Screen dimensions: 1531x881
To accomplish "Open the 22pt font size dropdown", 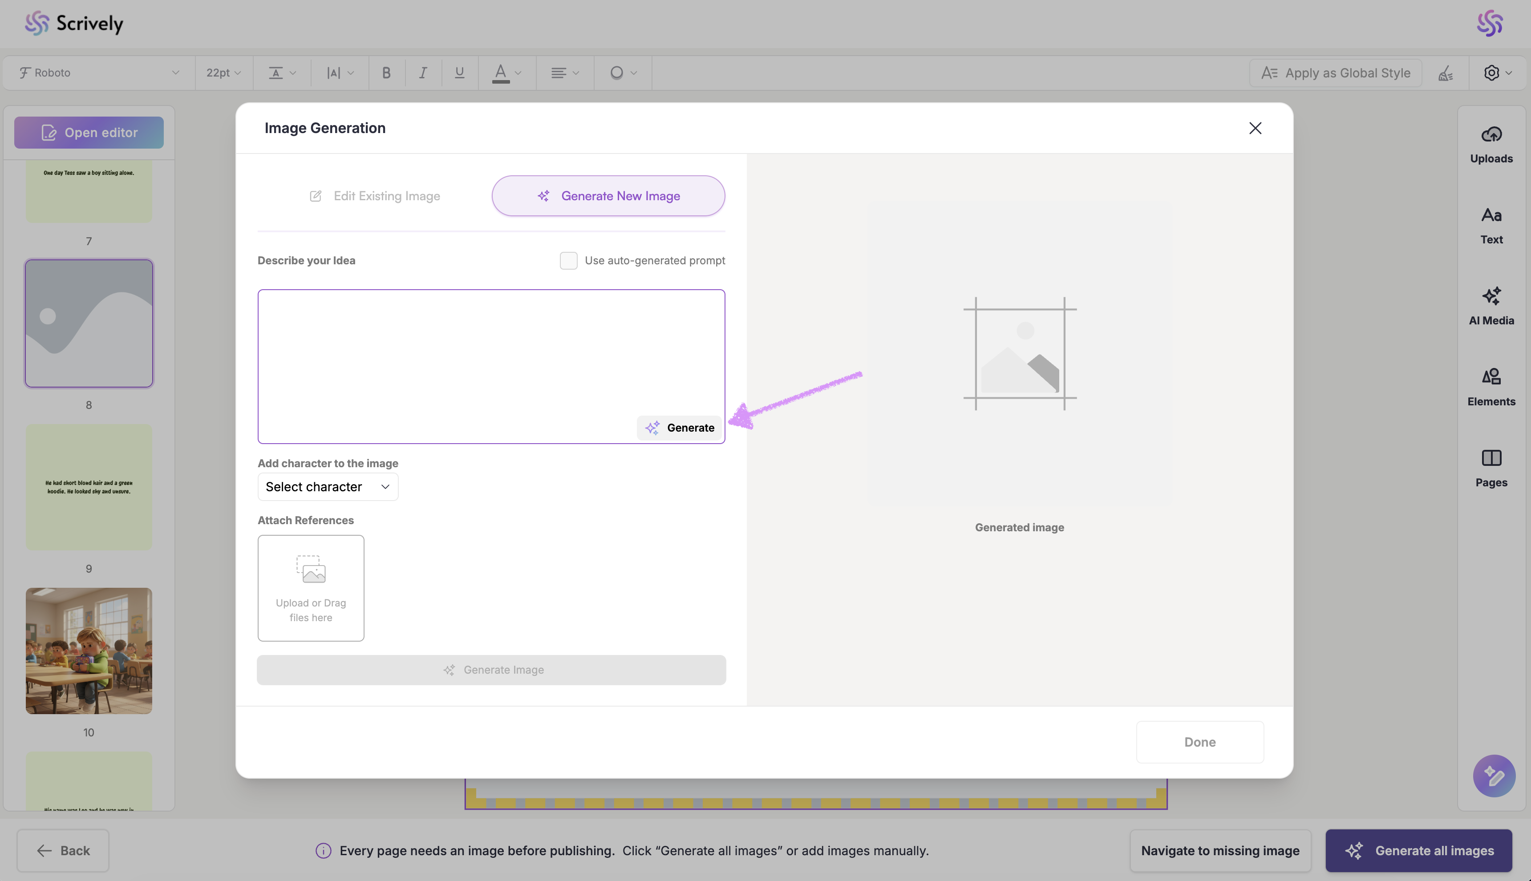I will click(x=223, y=73).
